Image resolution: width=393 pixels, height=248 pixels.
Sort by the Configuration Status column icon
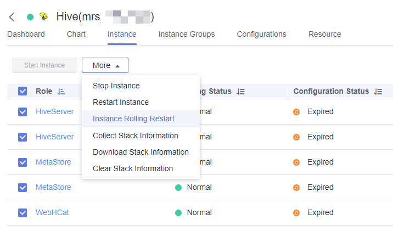[378, 92]
